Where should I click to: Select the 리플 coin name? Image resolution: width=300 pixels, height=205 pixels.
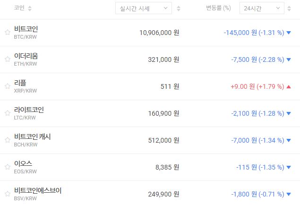(x=20, y=83)
